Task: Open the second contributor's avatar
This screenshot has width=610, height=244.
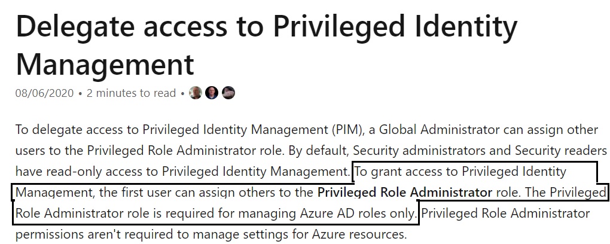Action: (x=212, y=93)
